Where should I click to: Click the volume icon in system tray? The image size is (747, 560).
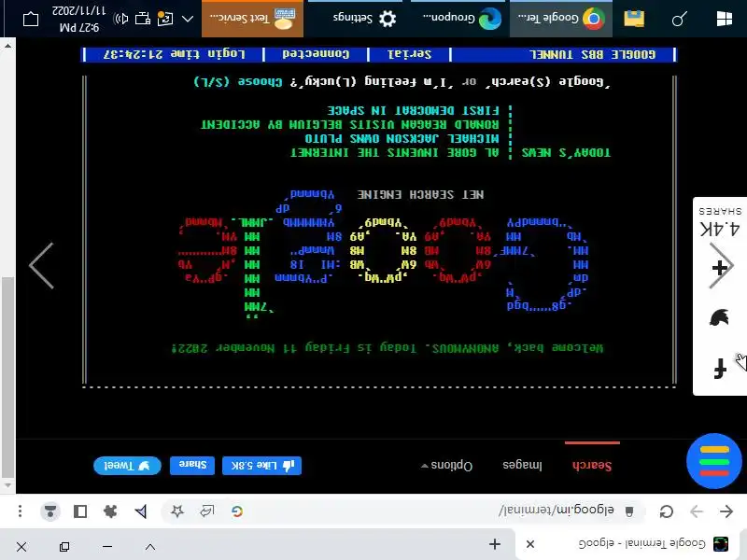121,19
